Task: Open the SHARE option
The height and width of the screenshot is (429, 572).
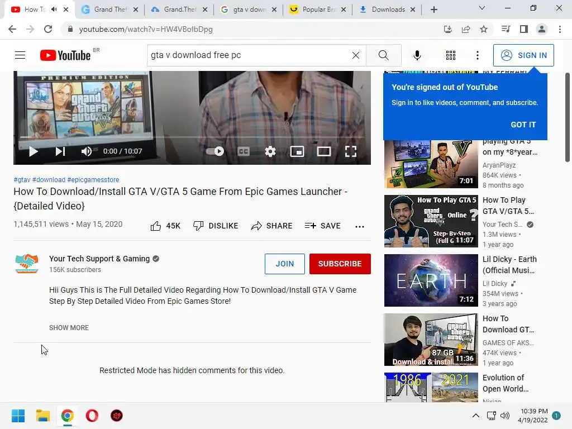Action: click(272, 226)
